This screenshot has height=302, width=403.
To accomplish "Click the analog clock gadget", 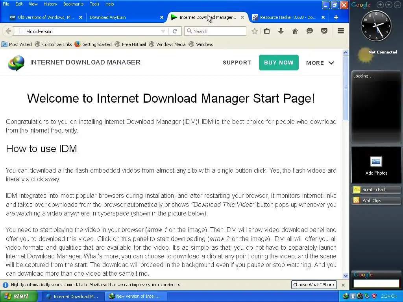I will pos(376,26).
